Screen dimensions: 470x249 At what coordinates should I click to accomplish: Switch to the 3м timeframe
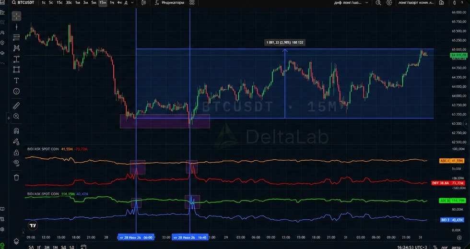pos(85,3)
